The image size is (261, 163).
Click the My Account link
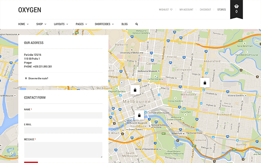click(186, 9)
